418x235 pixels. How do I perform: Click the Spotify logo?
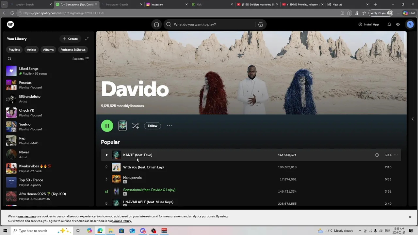(10, 24)
